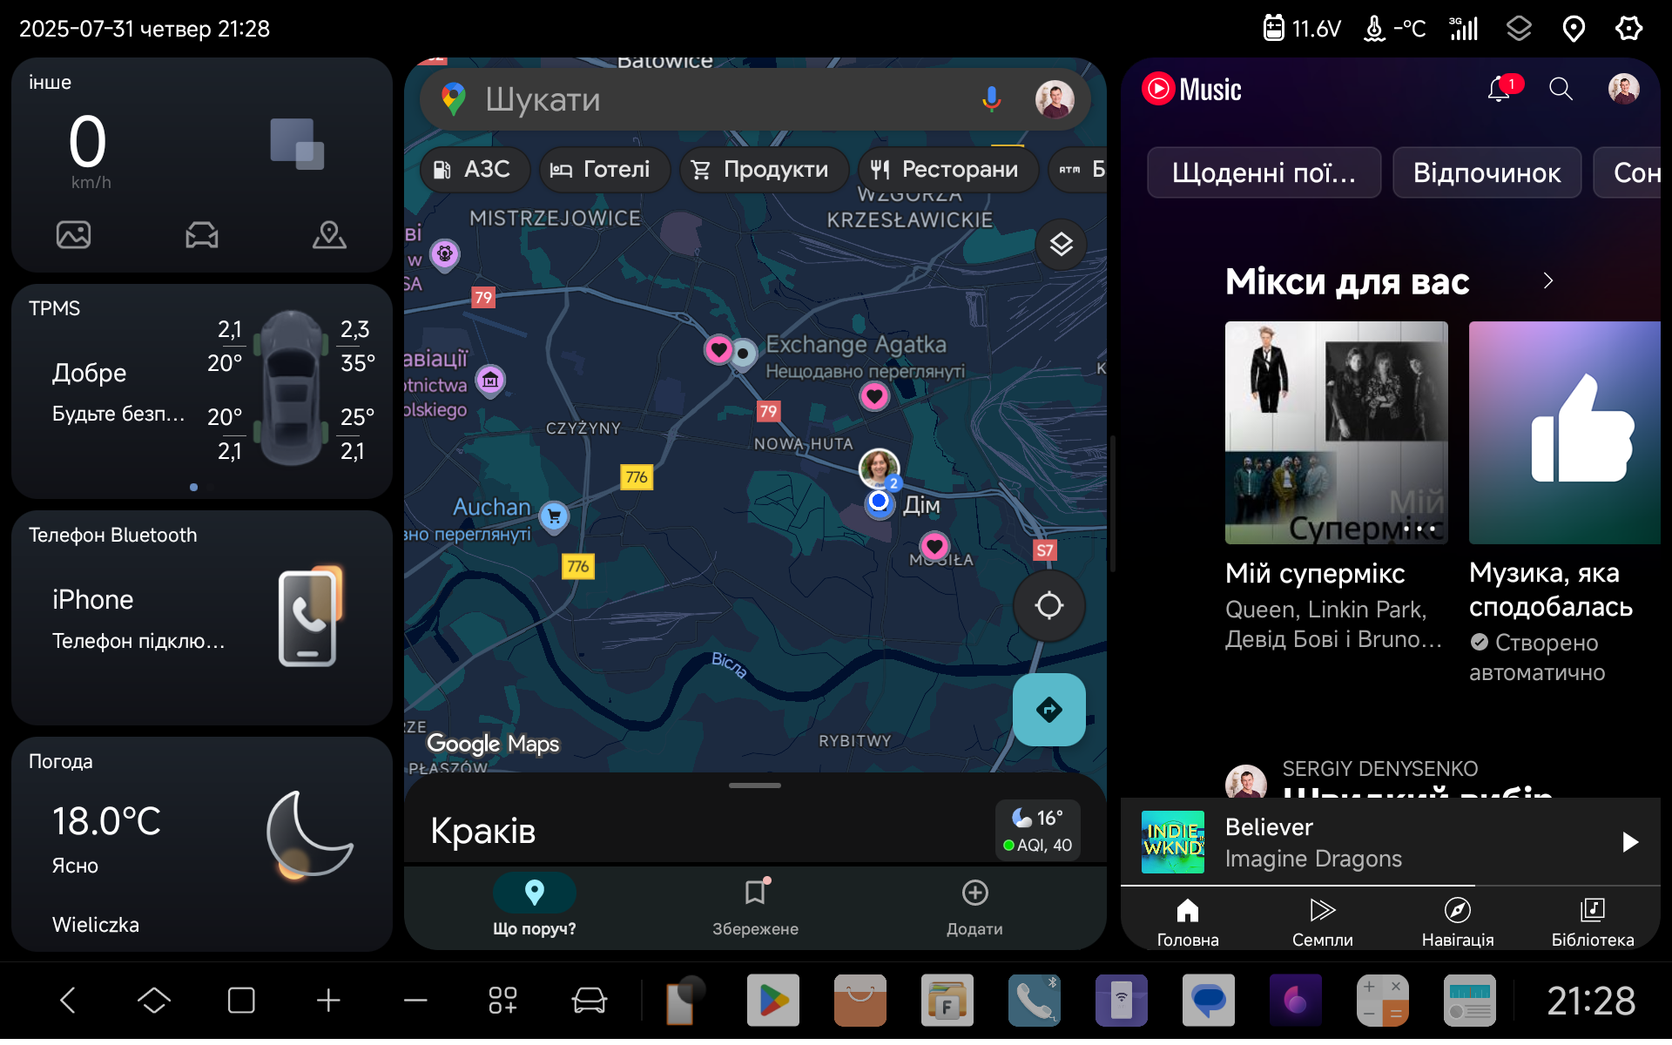The width and height of the screenshot is (1672, 1045).
Task: Open three-dot menu on Мій супермікс
Action: [1419, 528]
